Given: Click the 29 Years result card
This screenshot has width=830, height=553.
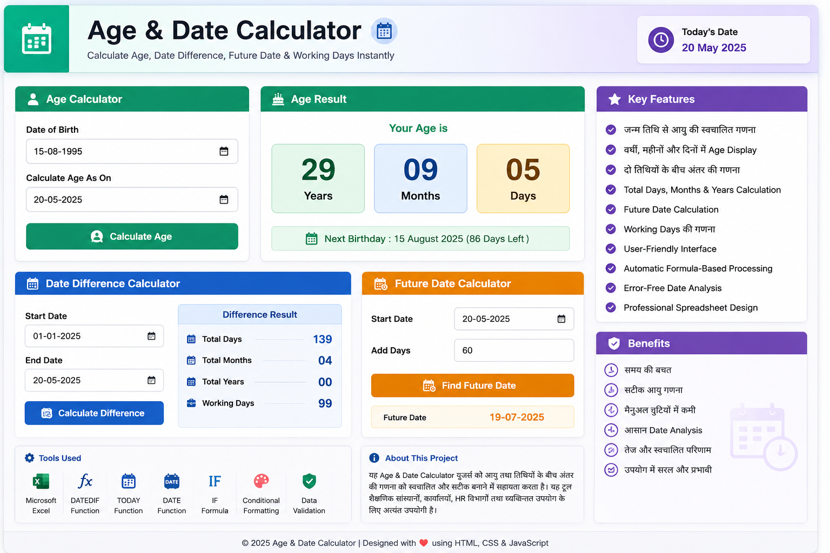Looking at the screenshot, I should (x=318, y=178).
